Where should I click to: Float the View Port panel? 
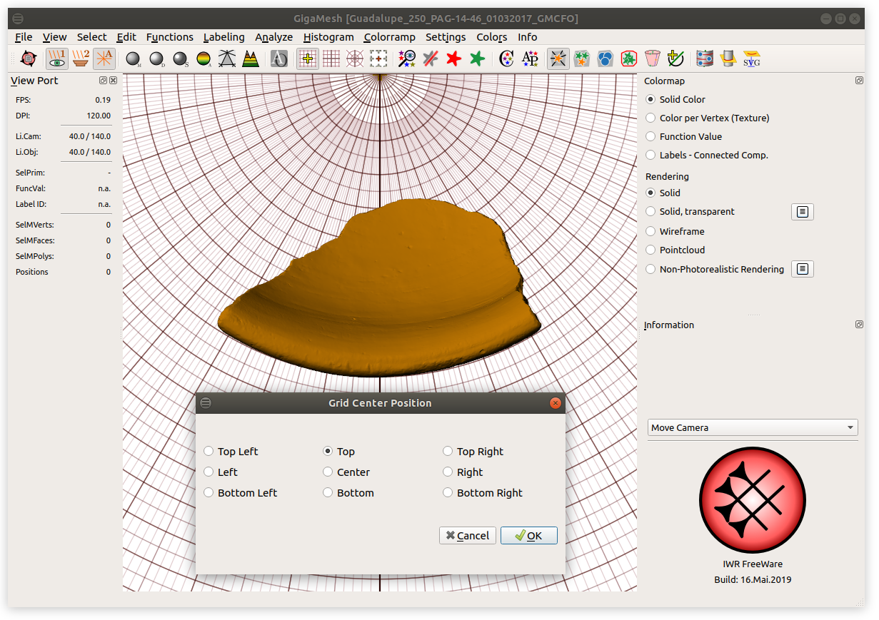point(103,81)
